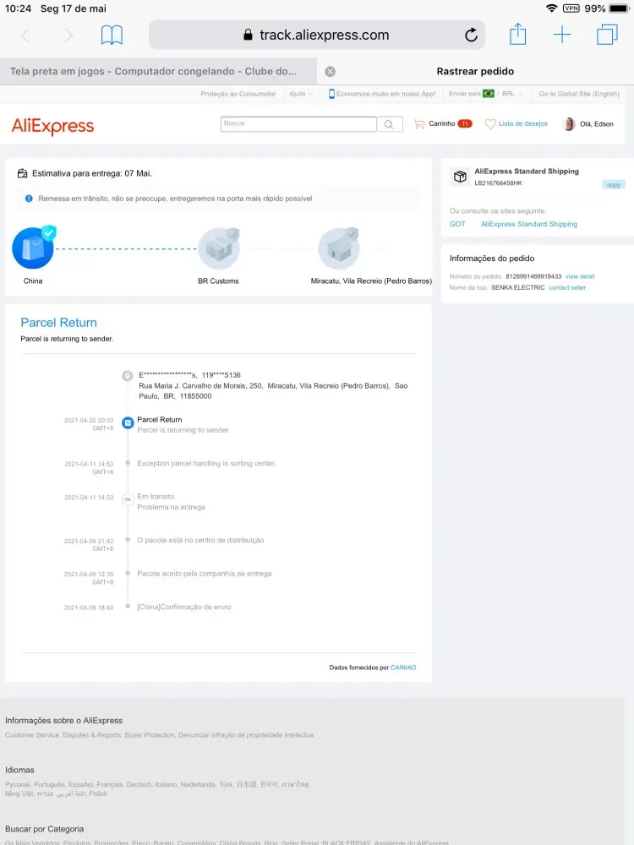634x845 pixels.
Task: Reload the track.aliexpress.com page
Action: point(471,35)
